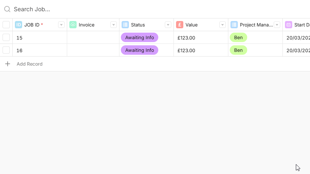
Task: Click the Add Record button
Action: tap(29, 64)
